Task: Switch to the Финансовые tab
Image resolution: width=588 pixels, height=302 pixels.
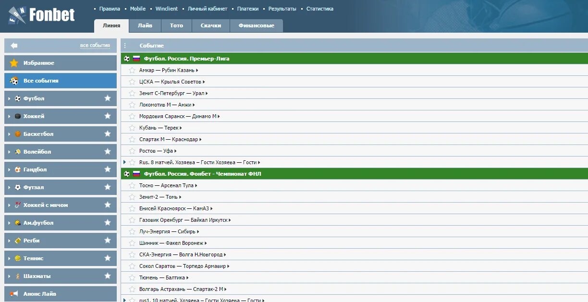Action: point(257,25)
